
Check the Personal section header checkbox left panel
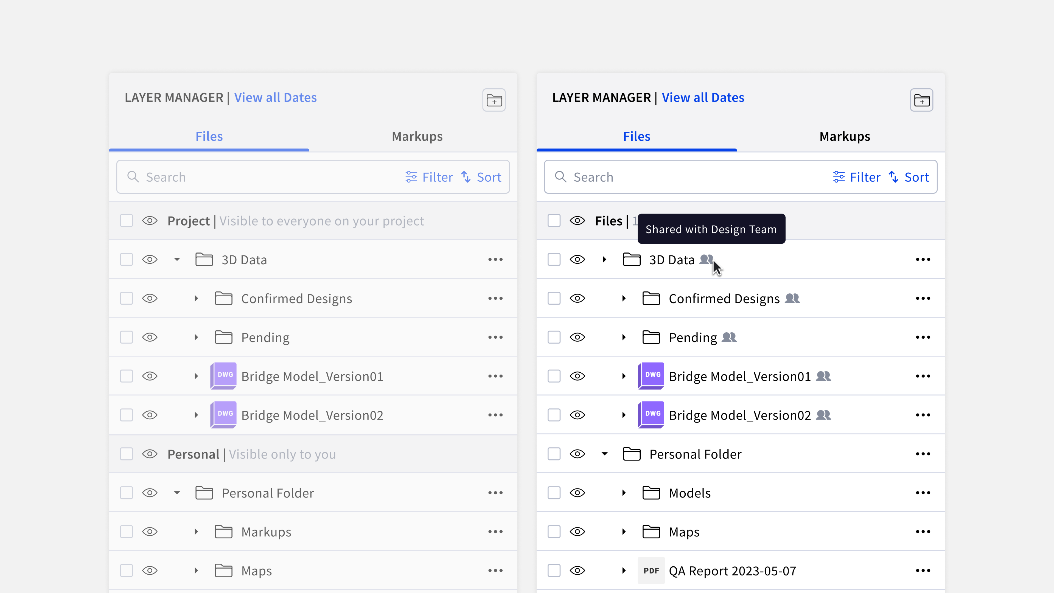[x=127, y=454]
